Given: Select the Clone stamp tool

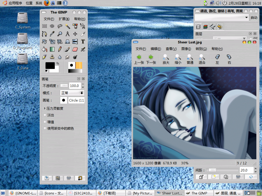Looking at the screenshot, I should [x=52, y=57].
